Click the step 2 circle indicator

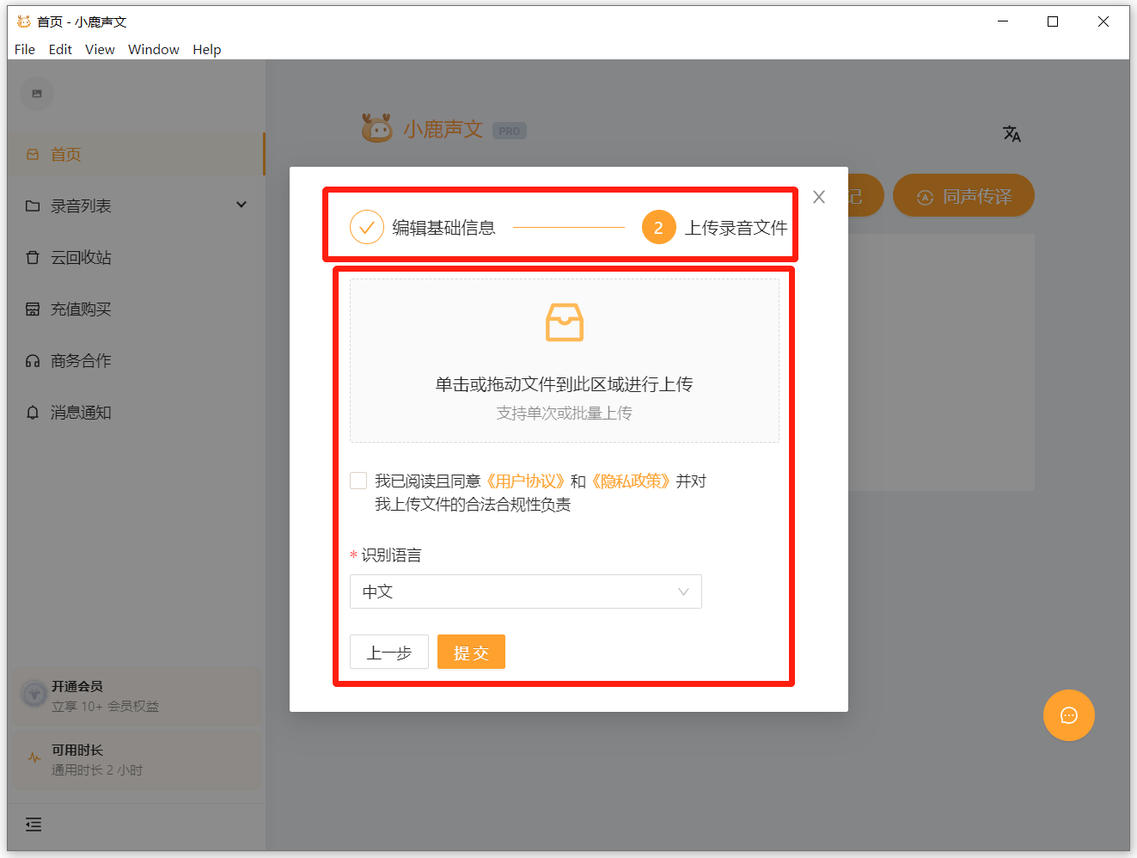tap(658, 227)
